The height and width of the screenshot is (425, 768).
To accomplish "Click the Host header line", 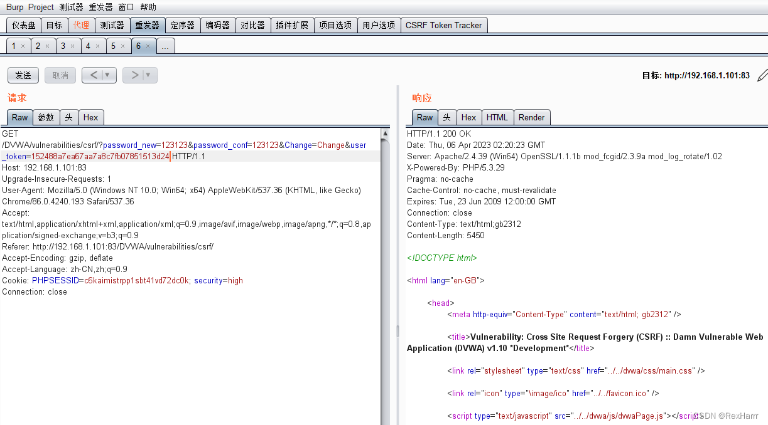I will 44,167.
